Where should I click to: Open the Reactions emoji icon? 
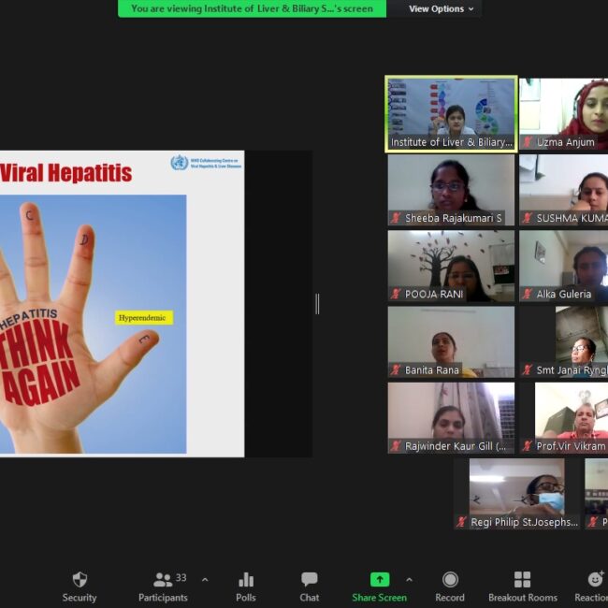595,580
